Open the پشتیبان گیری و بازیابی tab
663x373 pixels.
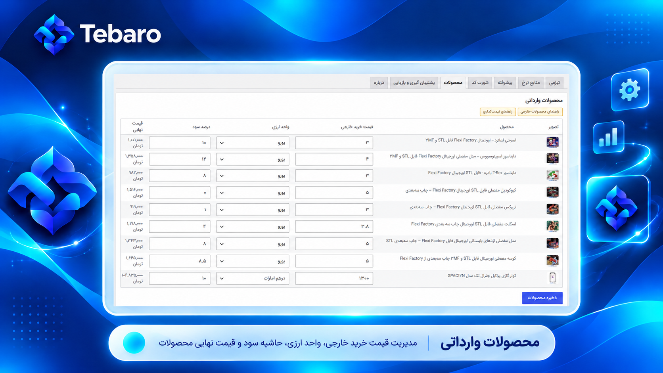click(414, 82)
